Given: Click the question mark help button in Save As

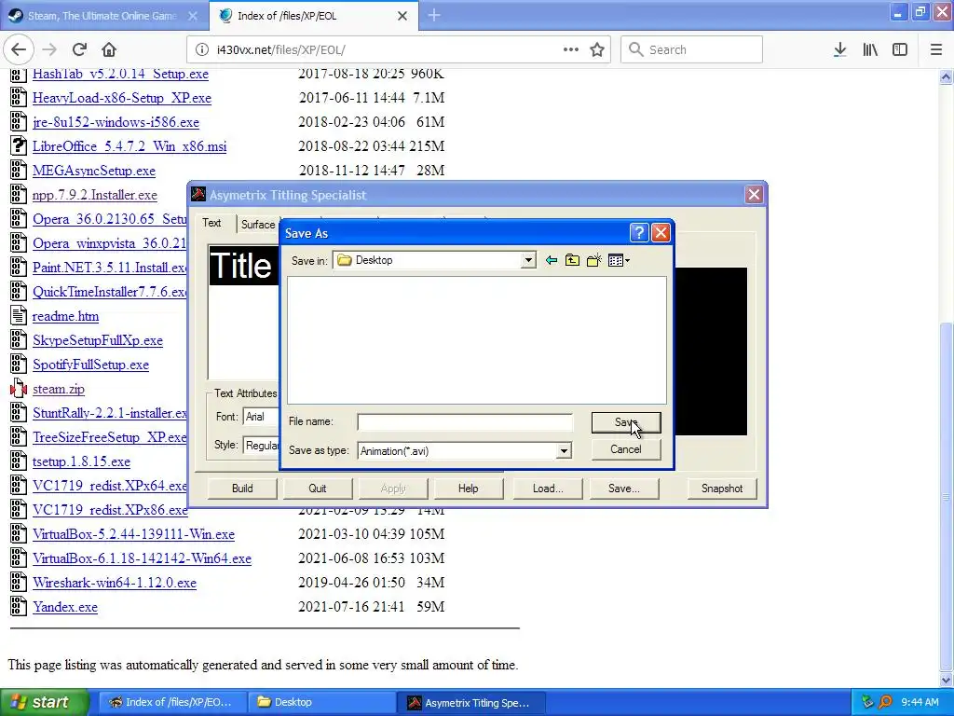Looking at the screenshot, I should (639, 232).
